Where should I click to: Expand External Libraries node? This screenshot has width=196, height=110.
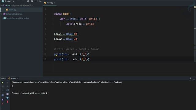pyautogui.click(x=2, y=14)
